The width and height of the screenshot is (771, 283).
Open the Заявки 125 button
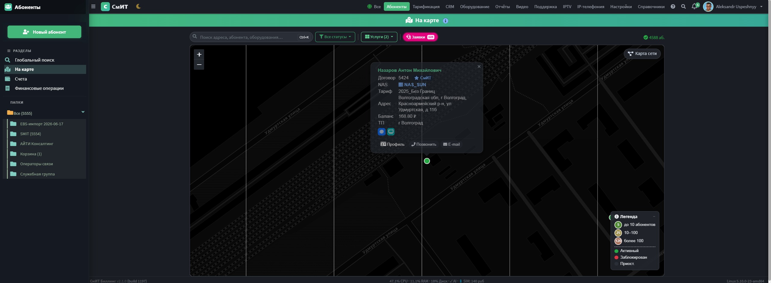click(x=420, y=37)
